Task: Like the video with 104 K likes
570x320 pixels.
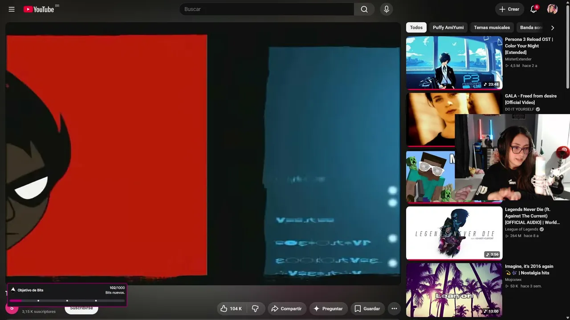Action: click(232, 308)
